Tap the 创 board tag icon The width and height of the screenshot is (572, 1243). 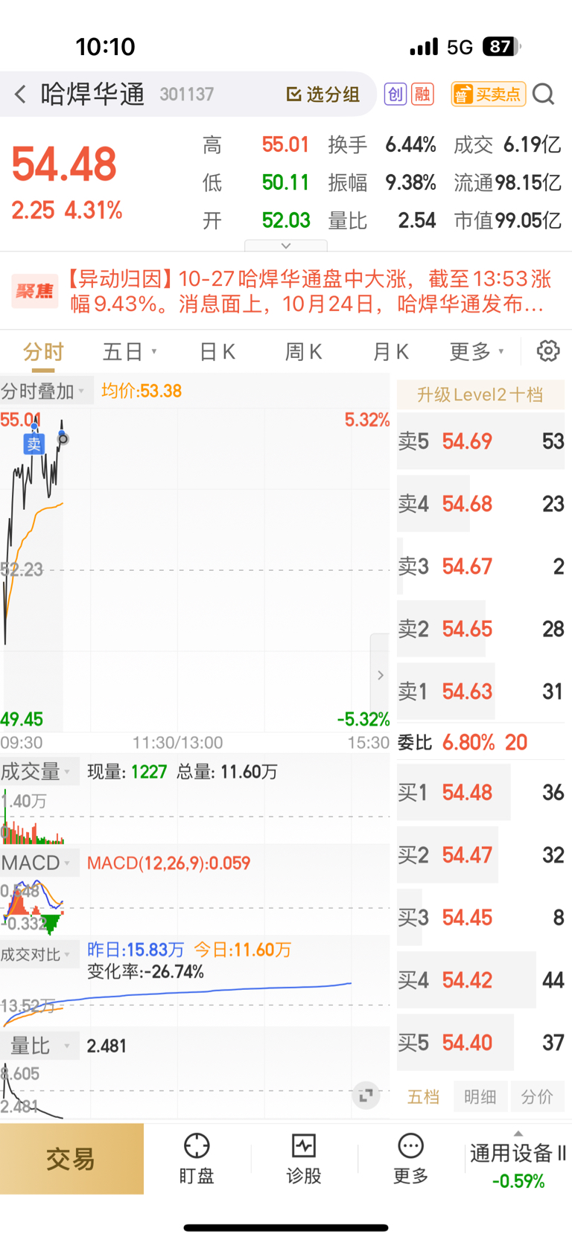395,95
